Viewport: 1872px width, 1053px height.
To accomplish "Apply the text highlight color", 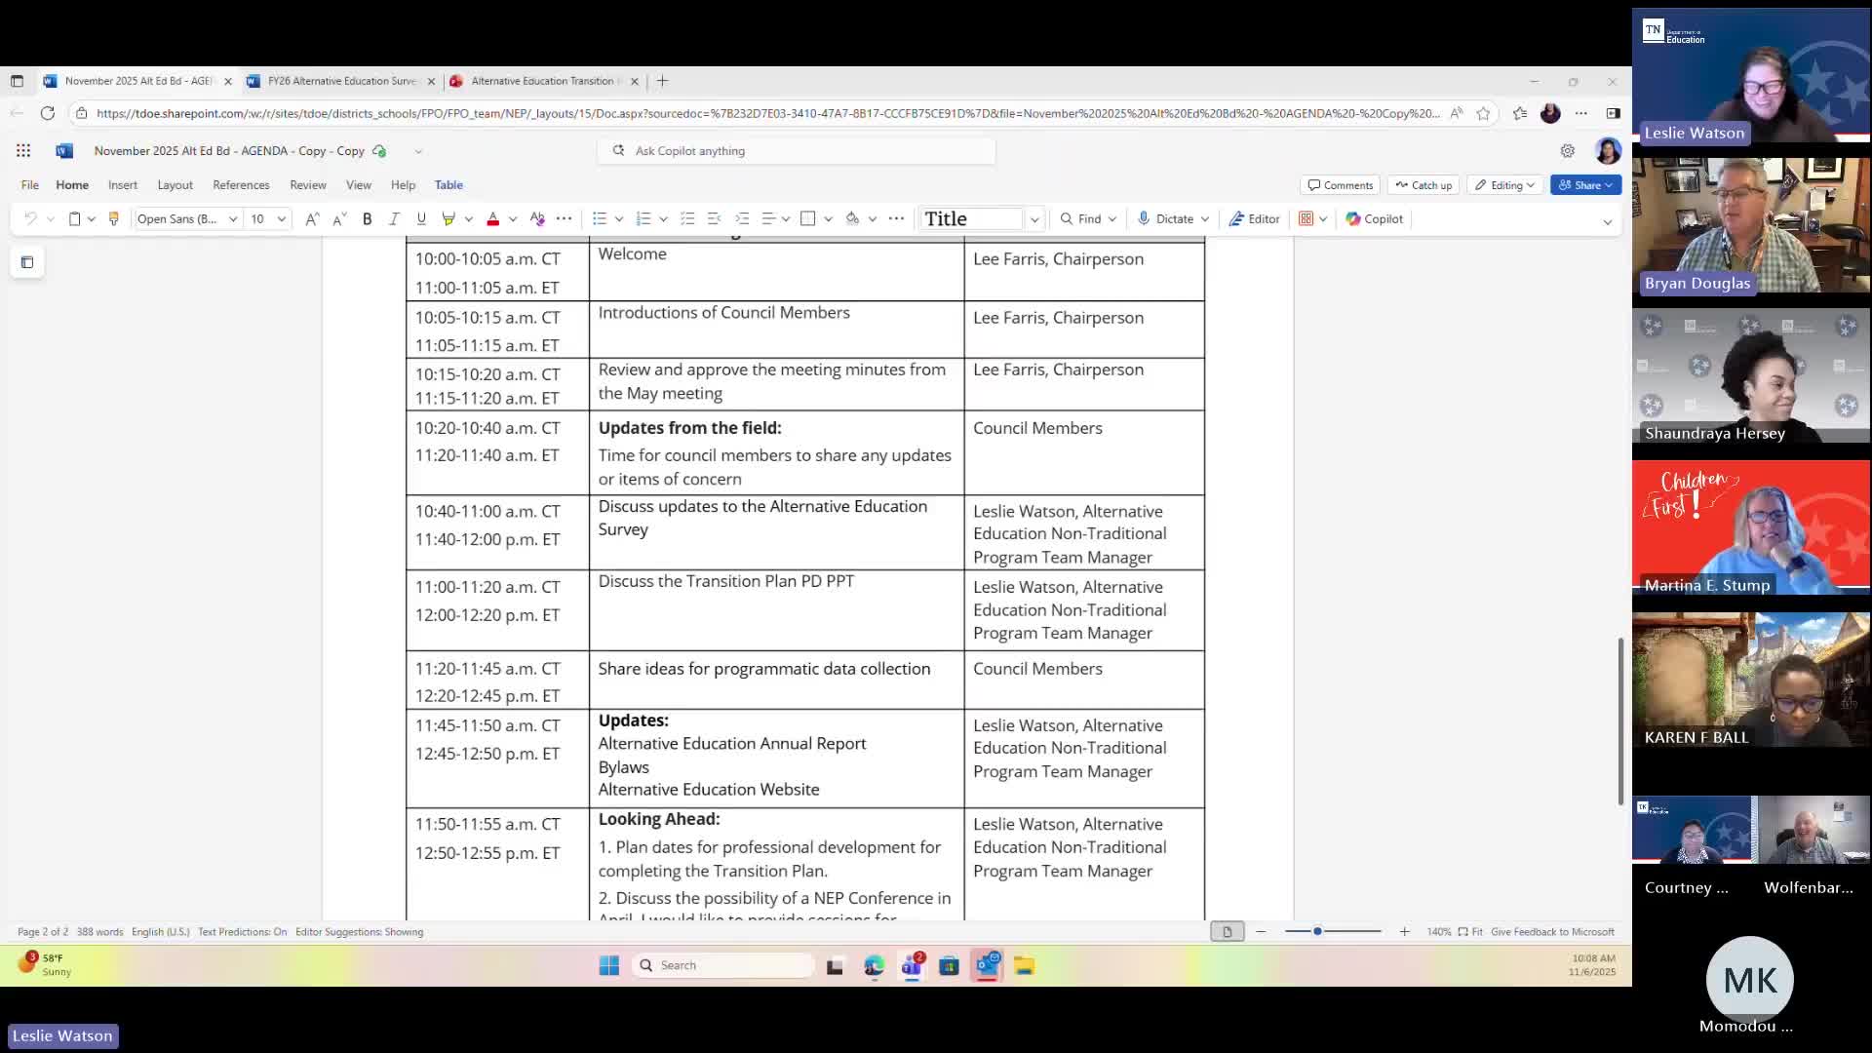I will point(448,218).
